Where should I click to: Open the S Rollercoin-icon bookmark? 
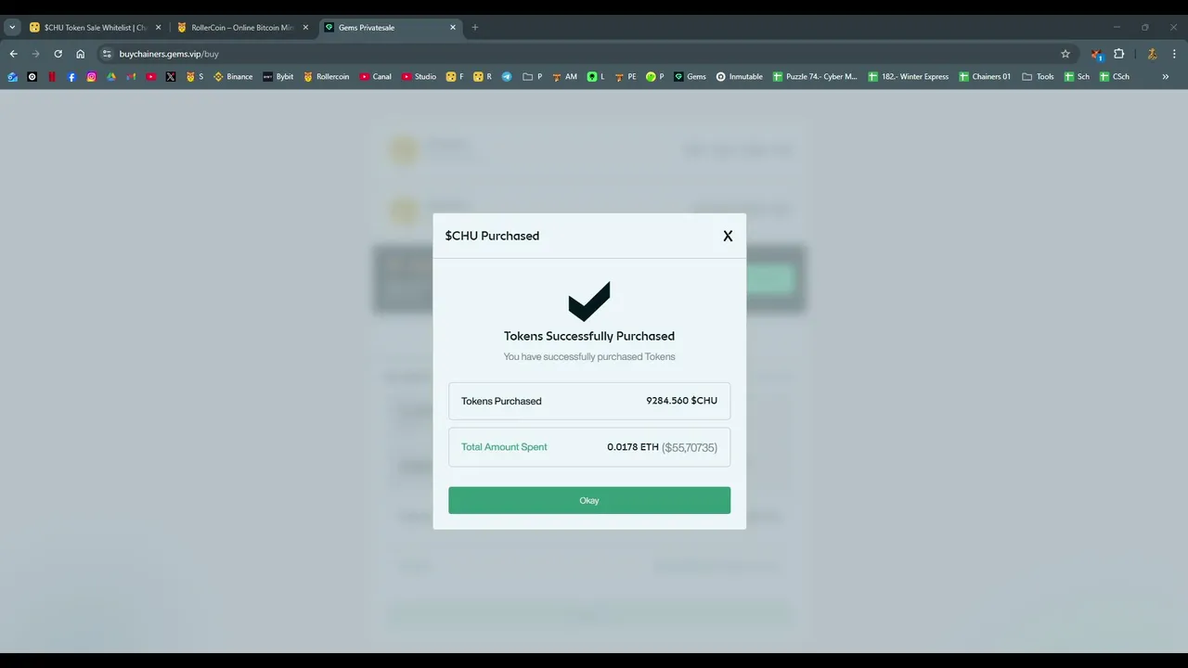coord(195,77)
